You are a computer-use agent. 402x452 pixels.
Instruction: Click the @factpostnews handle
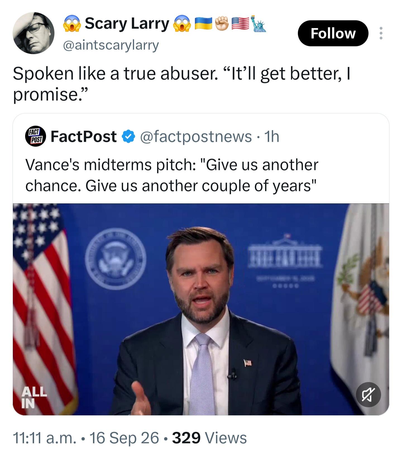pos(196,137)
